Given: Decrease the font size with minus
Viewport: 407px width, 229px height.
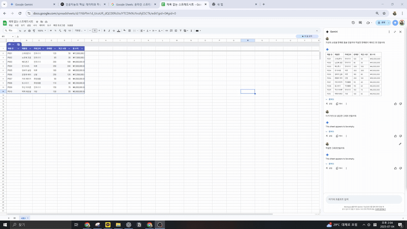Looking at the screenshot, I should click(90, 31).
